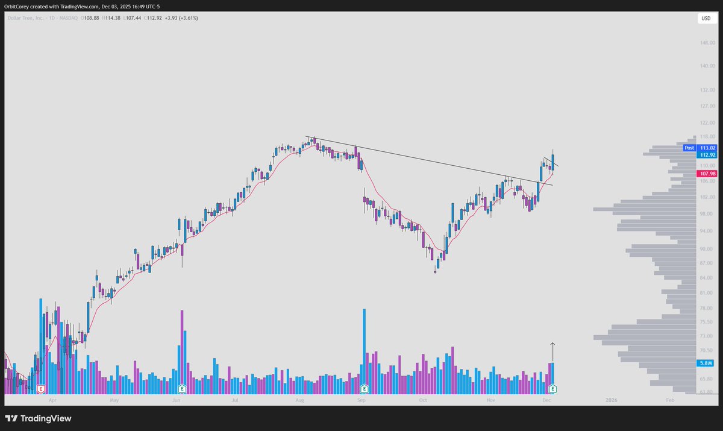Click the earnings marker E near Jun
Screen dimensions: 723x431
pyautogui.click(x=182, y=389)
